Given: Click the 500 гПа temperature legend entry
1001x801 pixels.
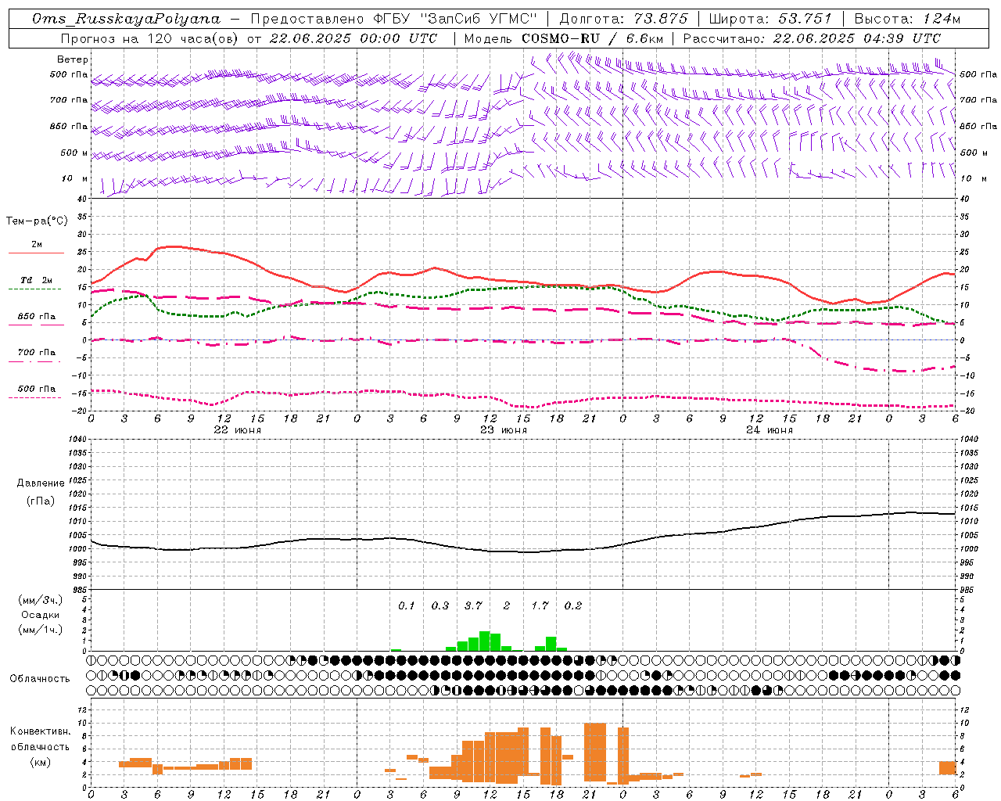Looking at the screenshot, I should (x=37, y=388).
